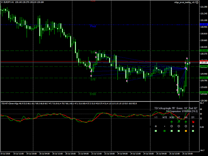The width and height of the screenshot is (208, 156).
Task: Click the light green square under M5
Action: (x=156, y=131)
